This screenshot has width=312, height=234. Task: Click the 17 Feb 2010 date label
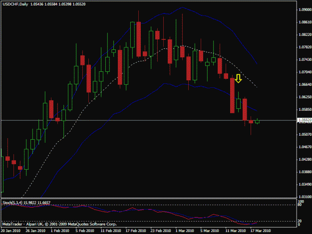pos(136,231)
